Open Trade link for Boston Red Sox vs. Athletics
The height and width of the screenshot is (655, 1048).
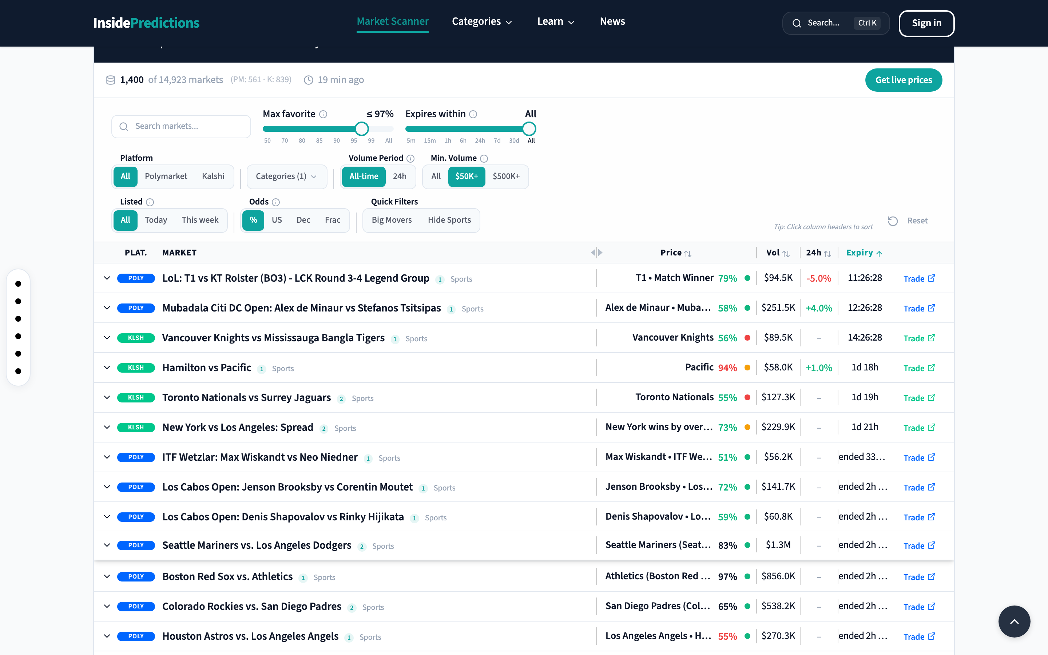[920, 577]
